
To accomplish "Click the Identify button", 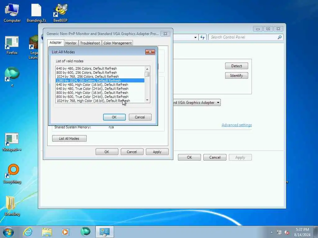I will (236, 76).
